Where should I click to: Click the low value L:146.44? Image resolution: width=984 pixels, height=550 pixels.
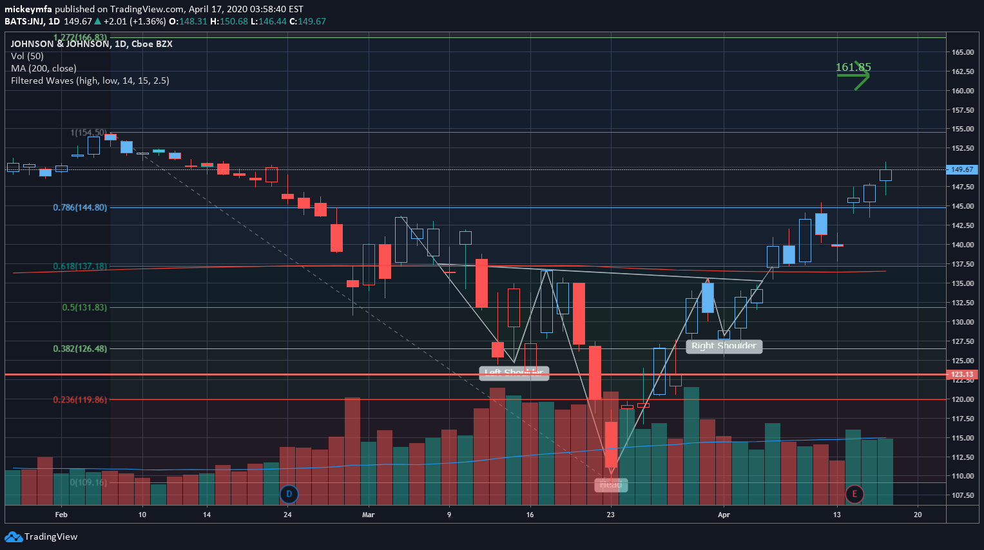[x=269, y=21]
